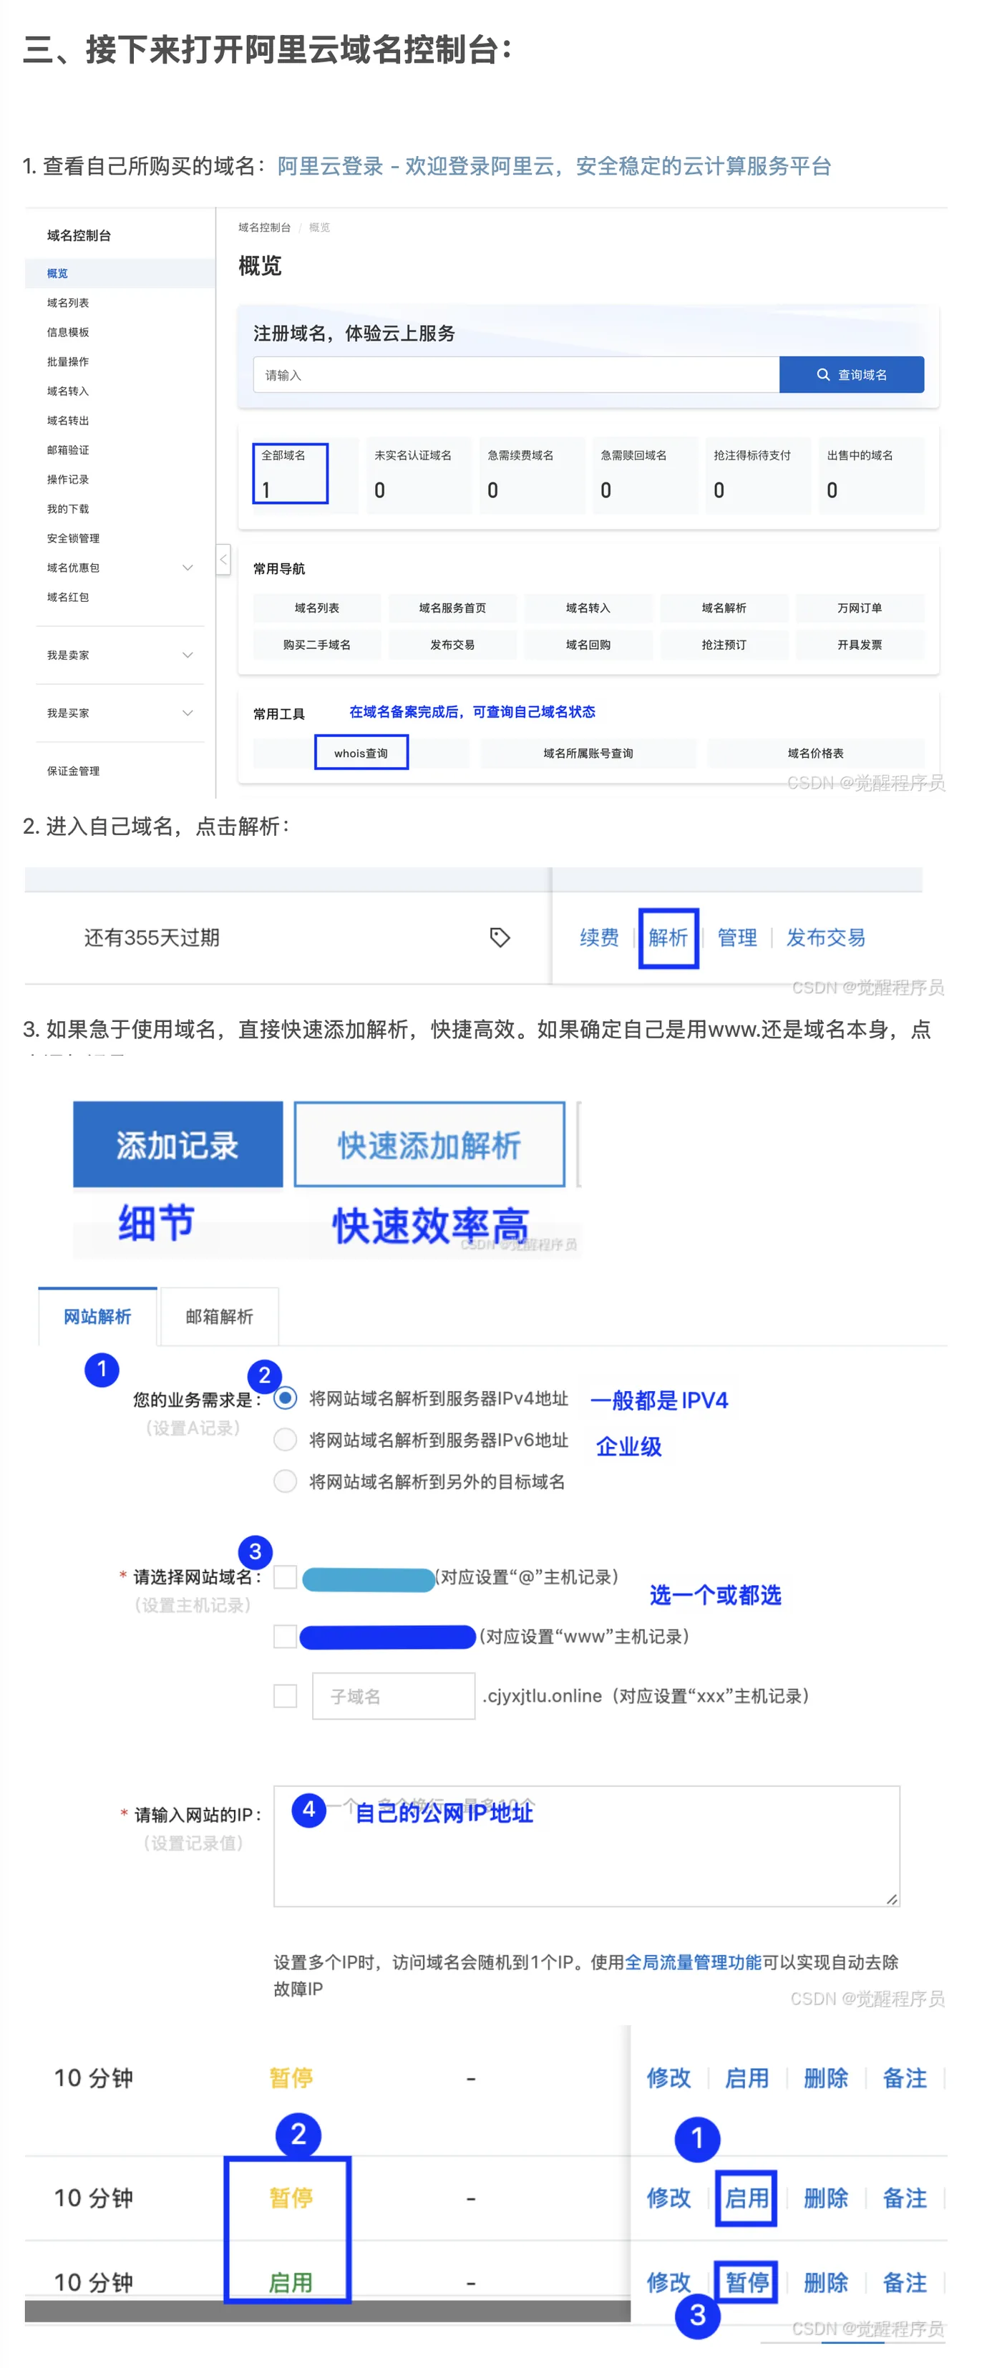Click the 续费 link

[x=599, y=937]
